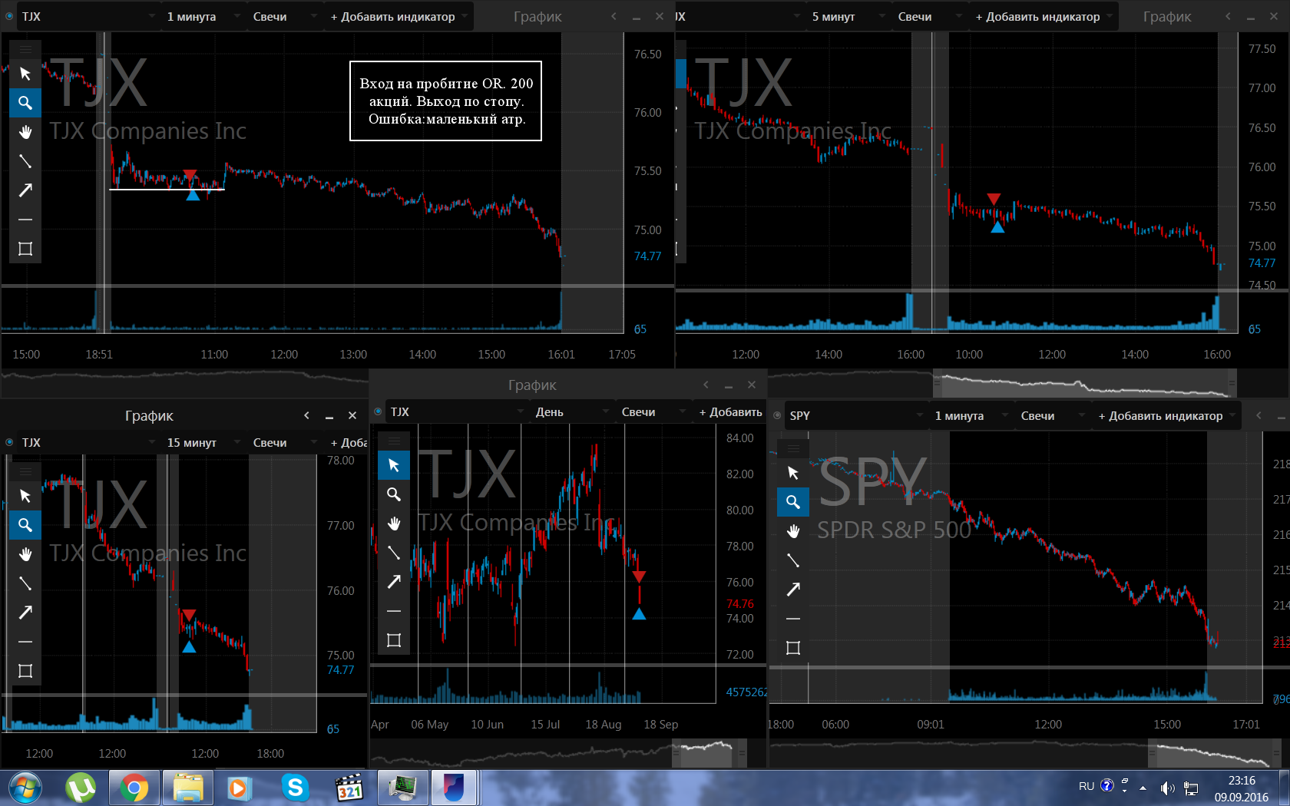The image size is (1290, 806).
Task: Open the '1 минута' timeframe dropdown in the top-left TJX chart
Action: point(203,16)
